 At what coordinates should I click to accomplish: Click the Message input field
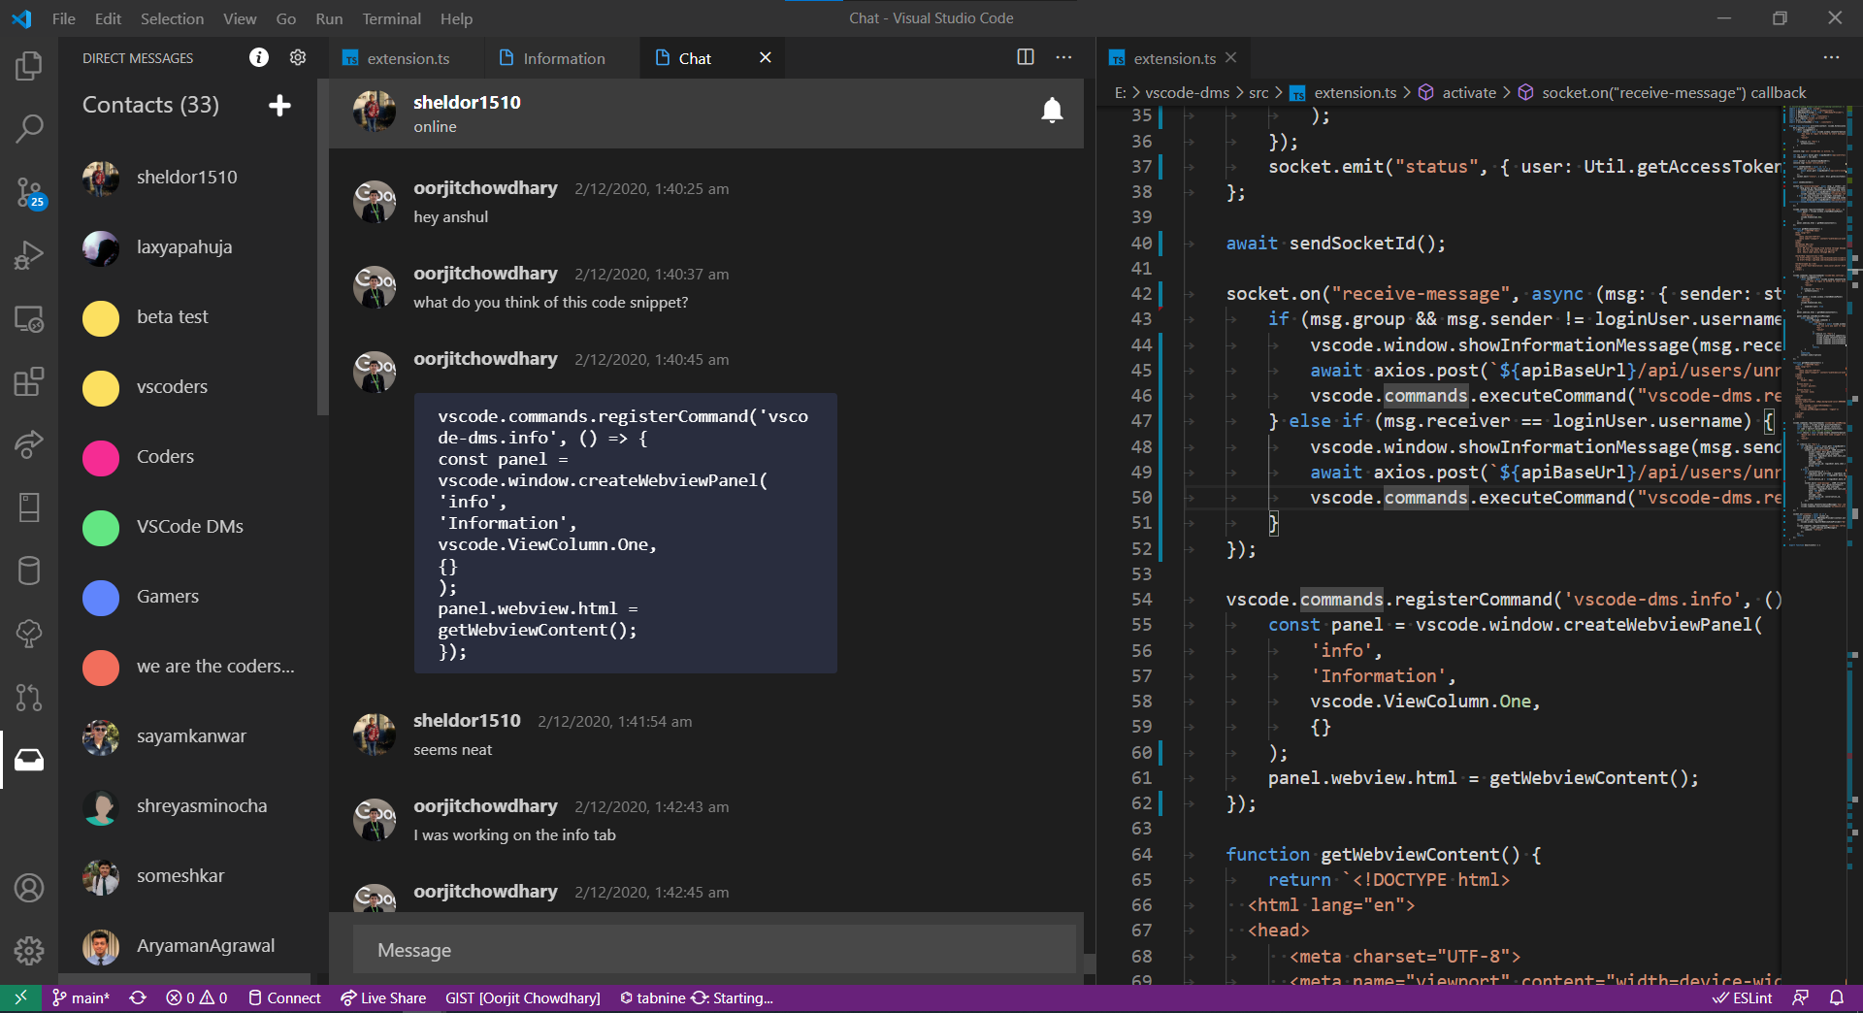pyautogui.click(x=714, y=950)
